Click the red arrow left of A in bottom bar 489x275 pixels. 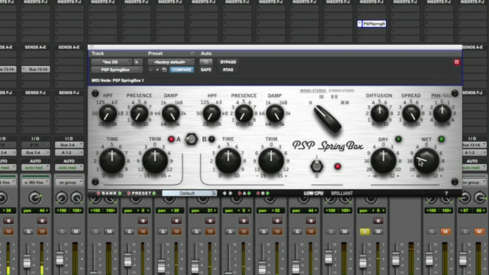point(239,193)
